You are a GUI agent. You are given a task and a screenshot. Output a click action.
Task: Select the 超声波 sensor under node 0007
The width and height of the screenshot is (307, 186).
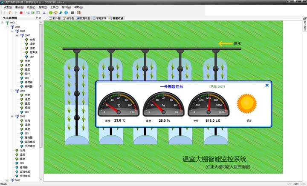(x=33, y=52)
